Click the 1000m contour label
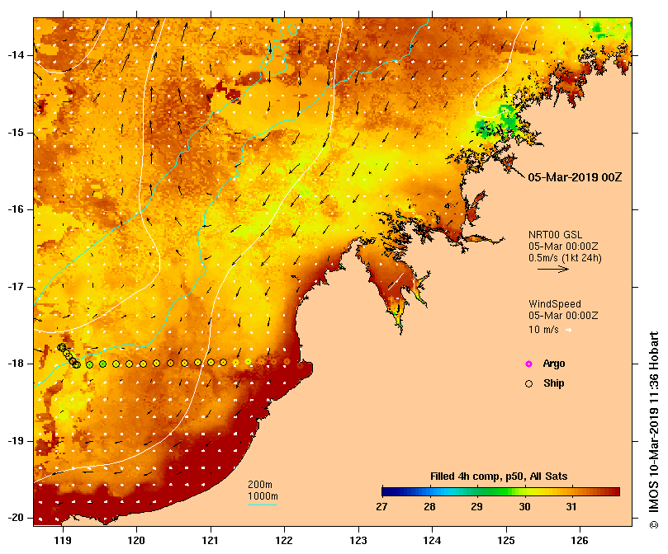668x554 pixels. point(263,496)
